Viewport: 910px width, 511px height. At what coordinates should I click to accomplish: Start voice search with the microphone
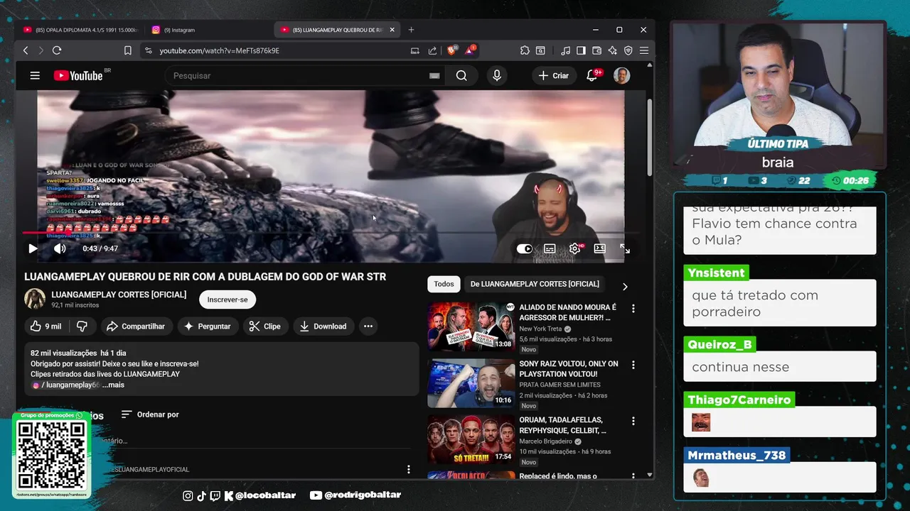coord(496,75)
